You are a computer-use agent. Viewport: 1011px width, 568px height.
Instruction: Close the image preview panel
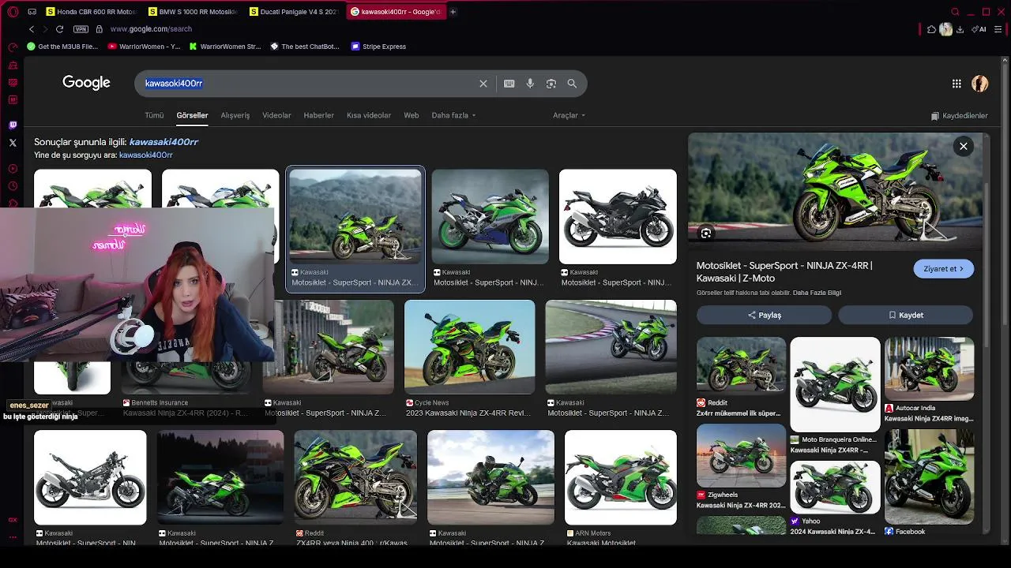tap(964, 146)
